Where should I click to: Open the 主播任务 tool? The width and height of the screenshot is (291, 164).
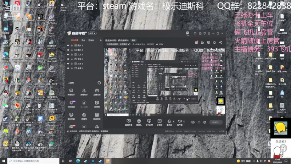point(97,92)
